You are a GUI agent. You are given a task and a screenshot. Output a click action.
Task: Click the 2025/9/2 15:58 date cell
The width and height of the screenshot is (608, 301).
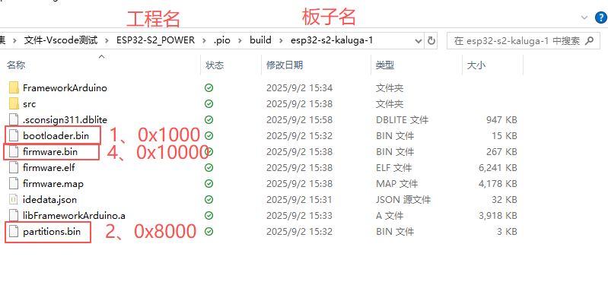pyautogui.click(x=299, y=119)
